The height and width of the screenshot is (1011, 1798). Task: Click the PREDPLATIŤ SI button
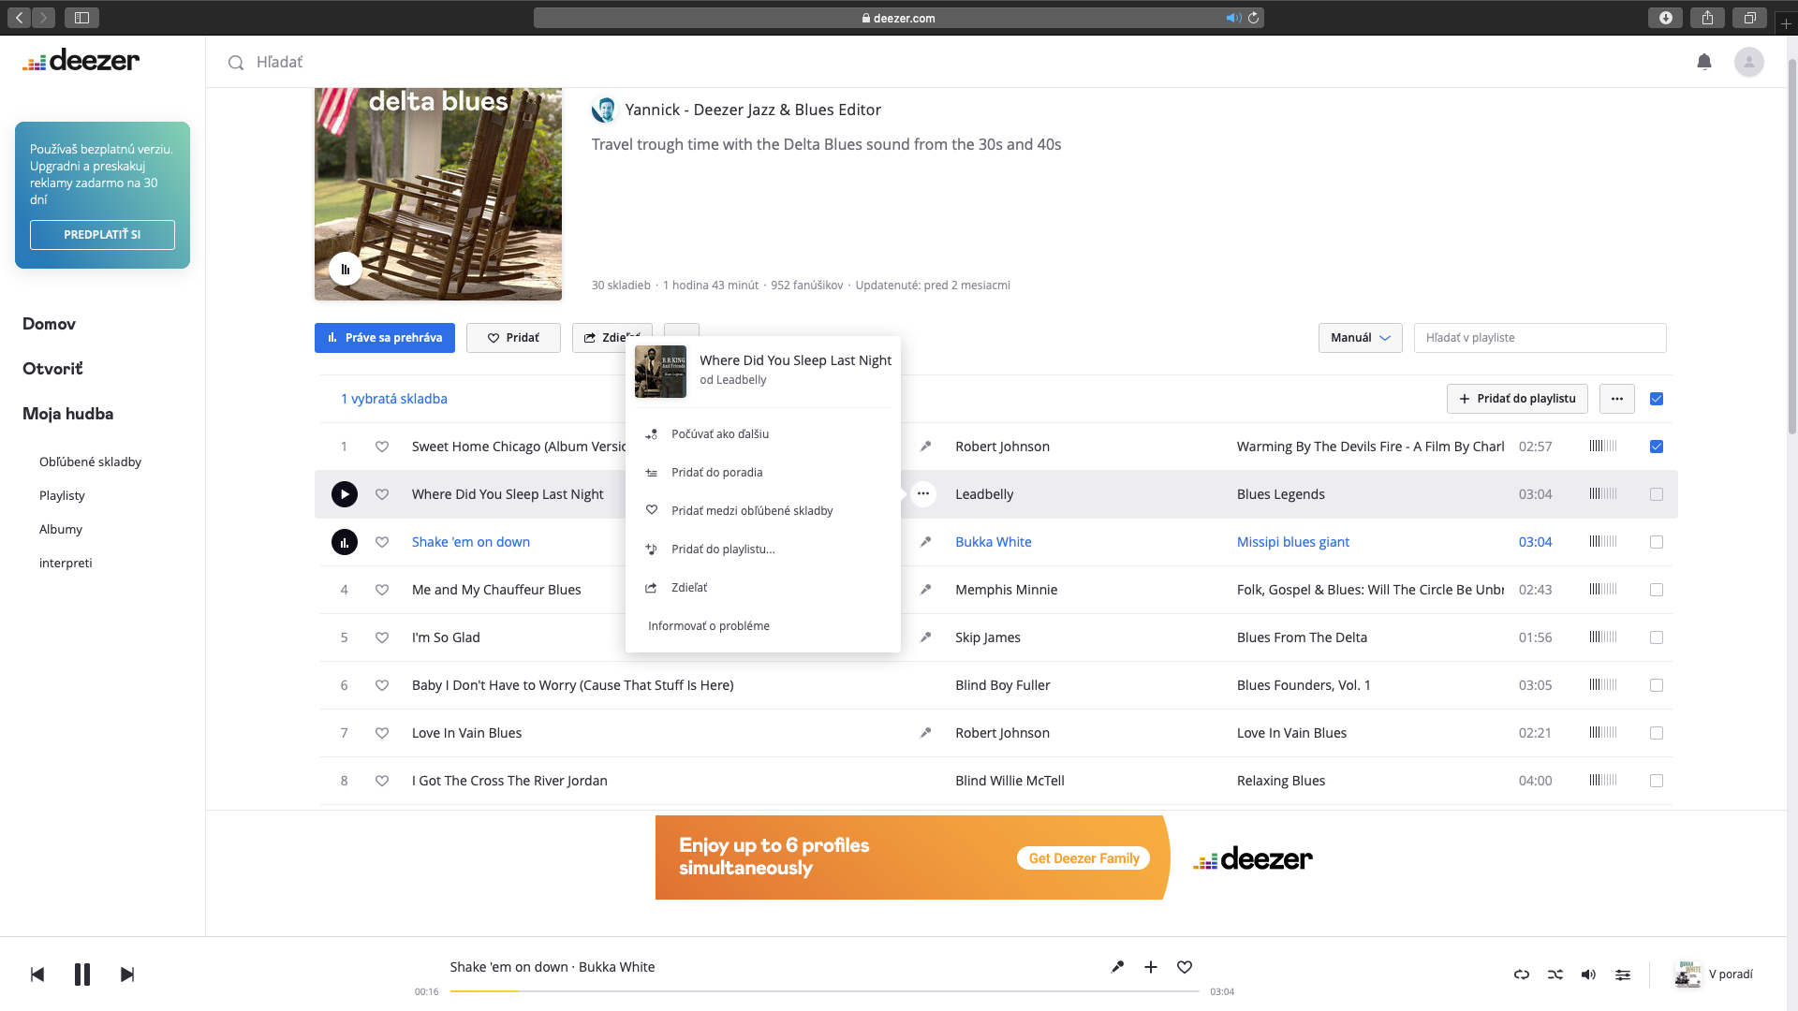point(102,235)
